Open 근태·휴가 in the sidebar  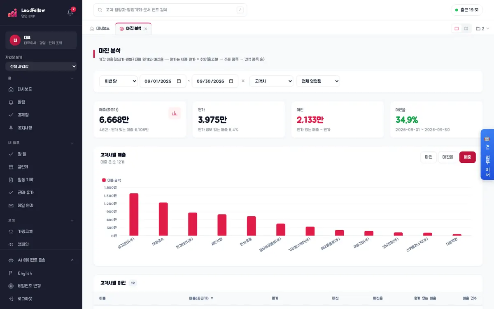41,192
